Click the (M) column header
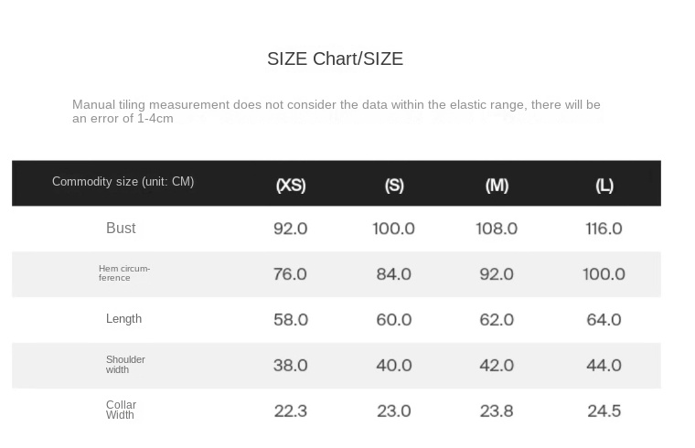The image size is (695, 448). pyautogui.click(x=497, y=185)
